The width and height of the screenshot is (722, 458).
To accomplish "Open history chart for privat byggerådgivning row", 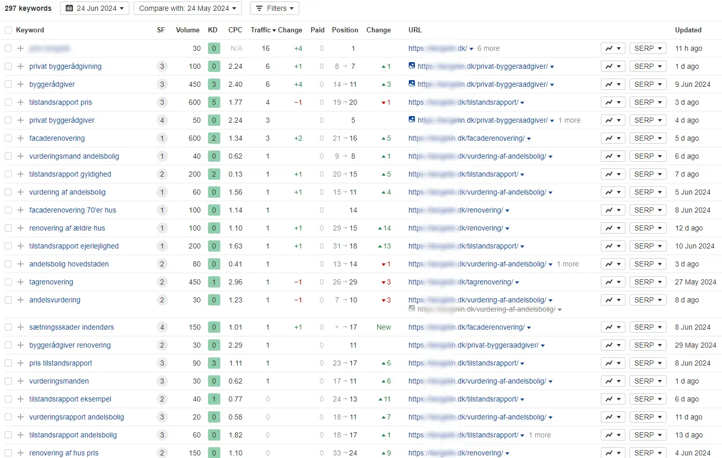I will click(613, 66).
